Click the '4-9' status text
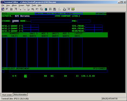 14,76
